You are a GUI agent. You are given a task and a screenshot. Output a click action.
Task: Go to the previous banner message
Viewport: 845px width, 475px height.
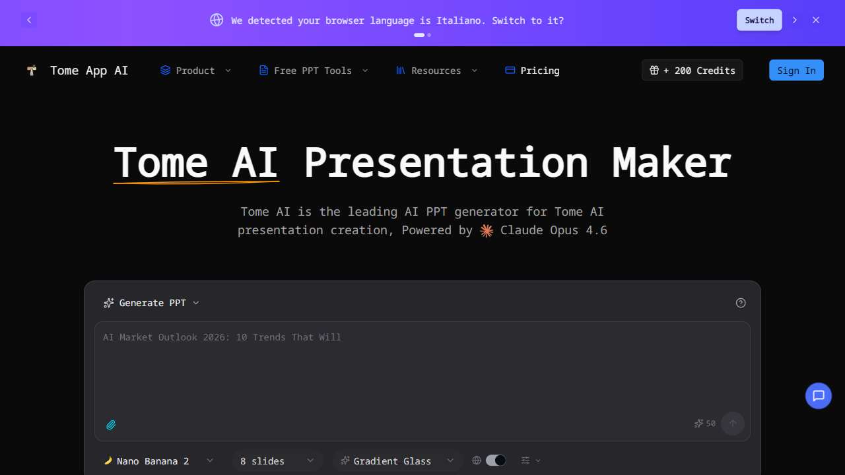coord(29,20)
